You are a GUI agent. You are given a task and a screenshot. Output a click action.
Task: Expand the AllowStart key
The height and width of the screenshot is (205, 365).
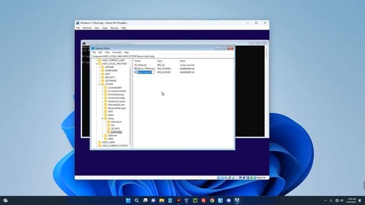coord(106,122)
